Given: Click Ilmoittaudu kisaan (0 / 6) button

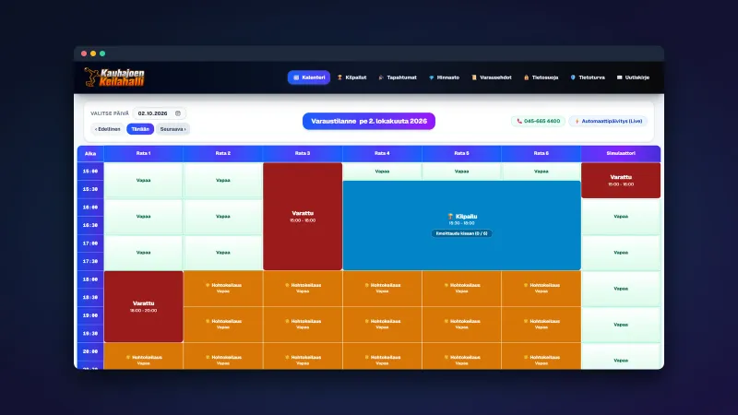Looking at the screenshot, I should [x=462, y=233].
